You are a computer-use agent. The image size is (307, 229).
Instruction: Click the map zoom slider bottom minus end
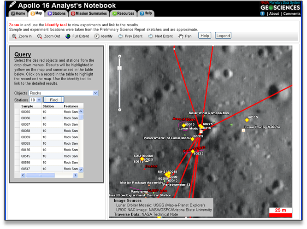pos(120,110)
